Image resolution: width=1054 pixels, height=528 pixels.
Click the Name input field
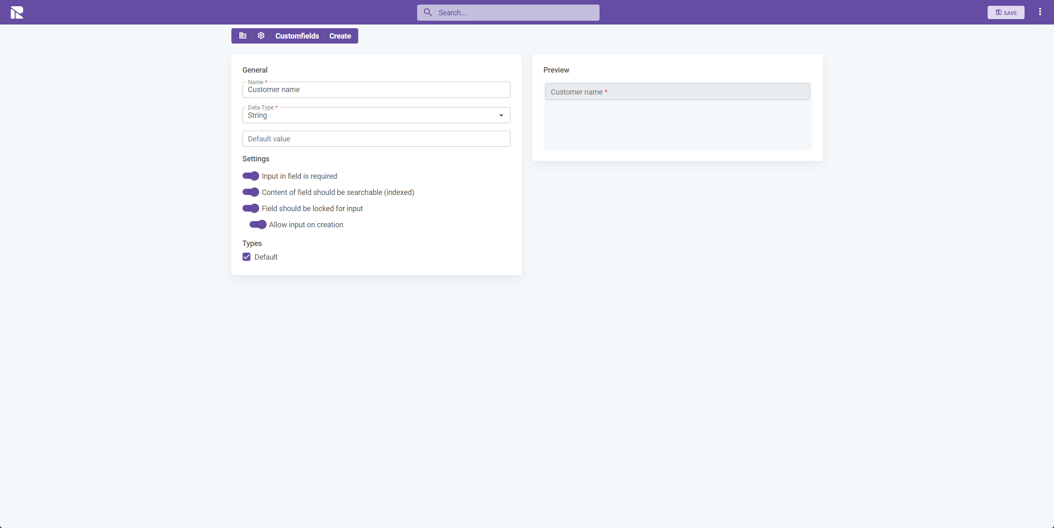click(376, 90)
